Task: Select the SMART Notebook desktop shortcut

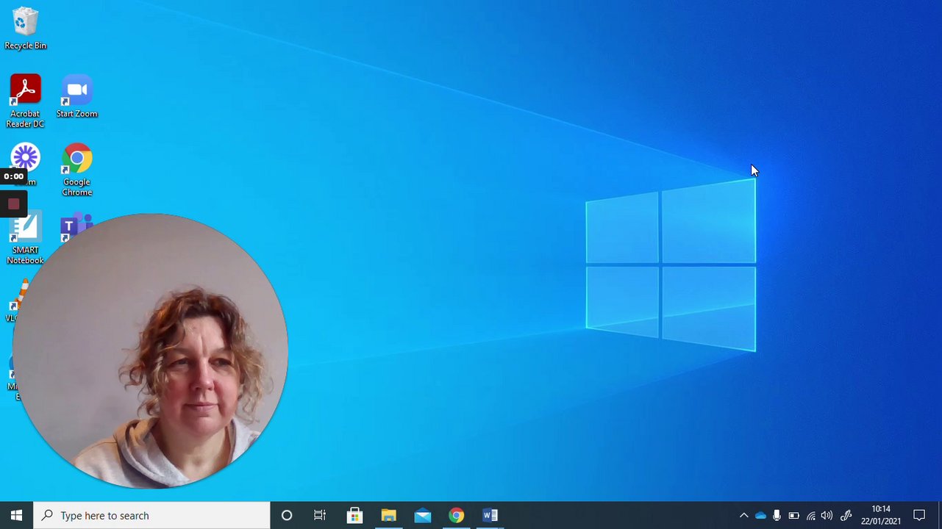Action: pyautogui.click(x=25, y=239)
